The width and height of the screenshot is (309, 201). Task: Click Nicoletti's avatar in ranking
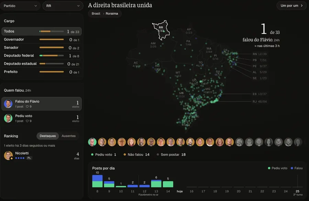(8, 155)
